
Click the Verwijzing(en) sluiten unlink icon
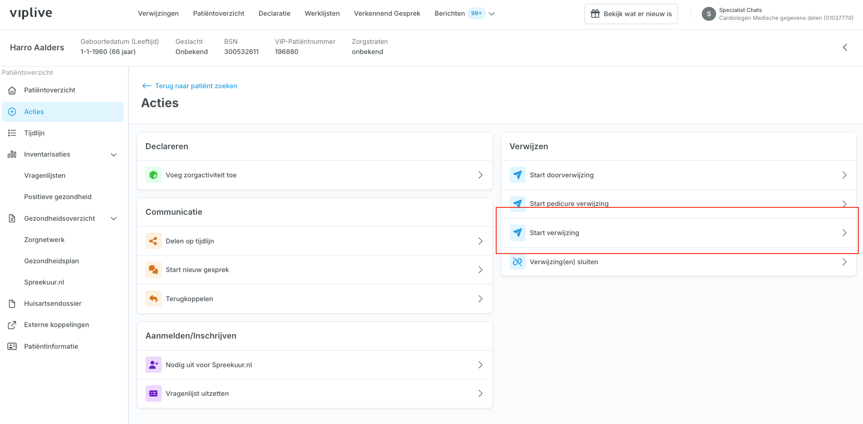(x=517, y=262)
